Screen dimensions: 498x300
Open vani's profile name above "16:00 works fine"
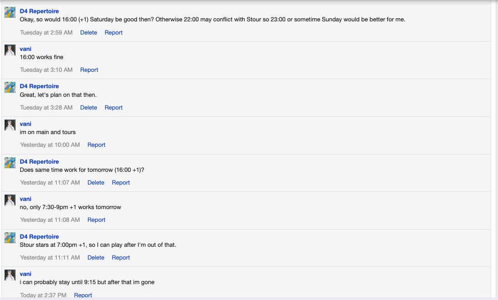pyautogui.click(x=25, y=49)
